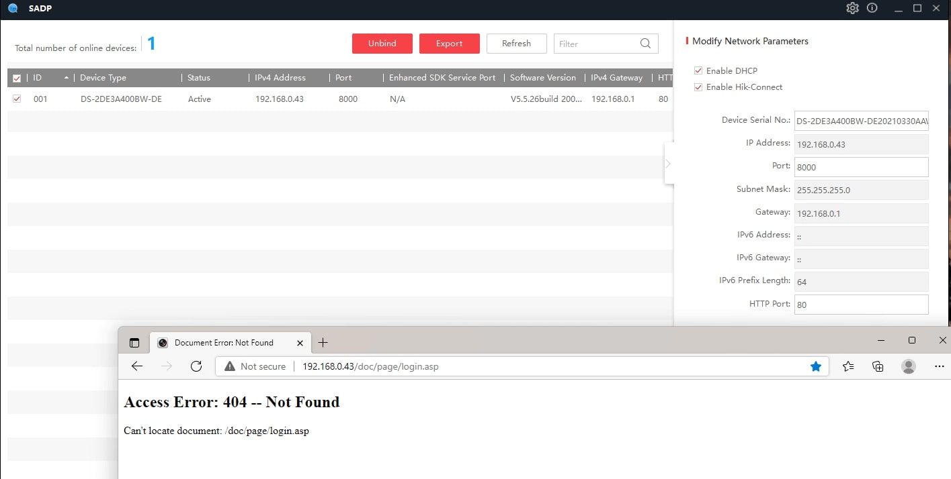Toggle the Enable Hik-Connect checkbox
951x479 pixels.
(x=698, y=87)
